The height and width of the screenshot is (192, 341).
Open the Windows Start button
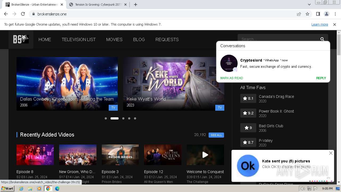click(7, 189)
